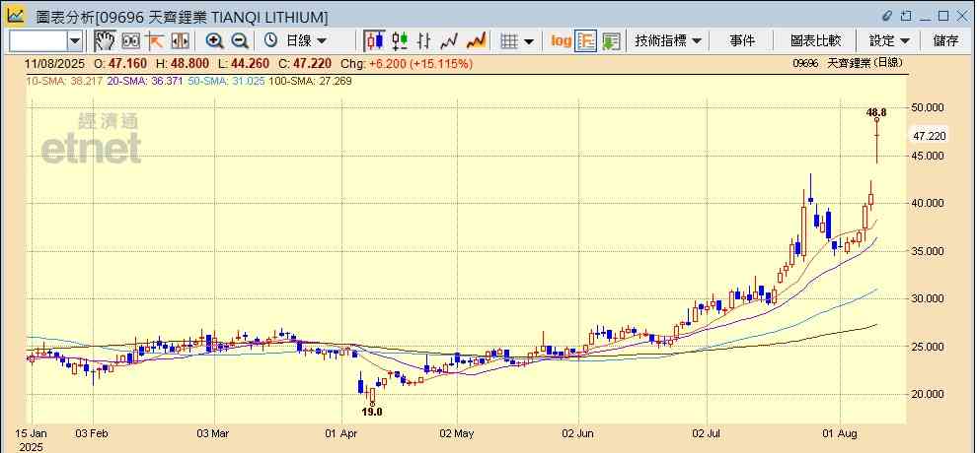The height and width of the screenshot is (453, 977).
Task: Open the grid options dropdown arrow
Action: pyautogui.click(x=529, y=41)
